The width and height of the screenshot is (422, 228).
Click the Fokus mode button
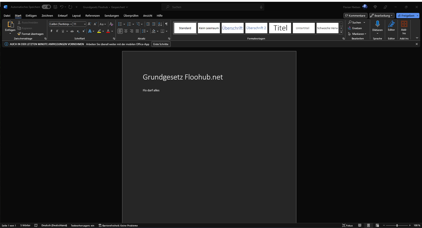pyautogui.click(x=347, y=226)
